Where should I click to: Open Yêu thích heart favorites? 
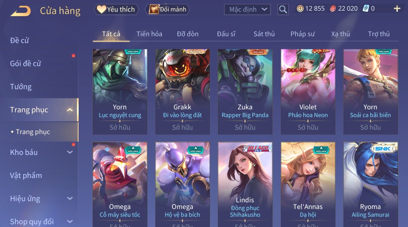(x=116, y=9)
